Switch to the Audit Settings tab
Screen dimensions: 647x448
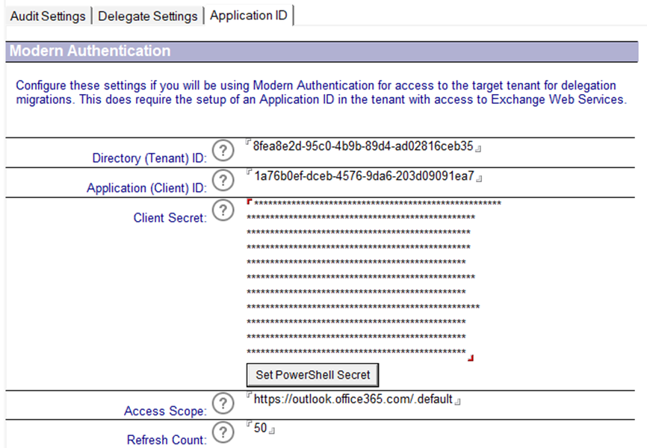pos(48,16)
